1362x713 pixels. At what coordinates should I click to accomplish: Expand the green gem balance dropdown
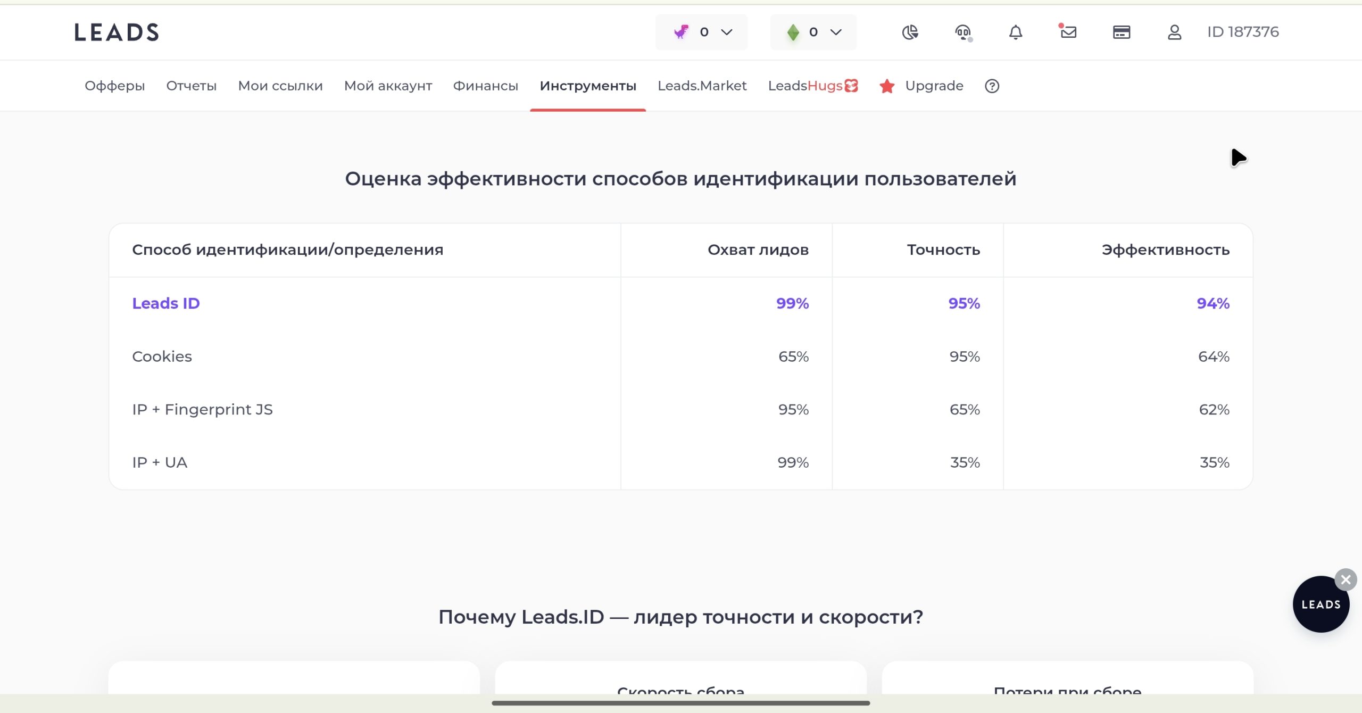click(813, 32)
